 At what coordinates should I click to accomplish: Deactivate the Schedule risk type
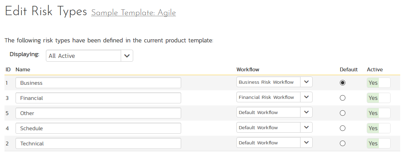point(379,128)
